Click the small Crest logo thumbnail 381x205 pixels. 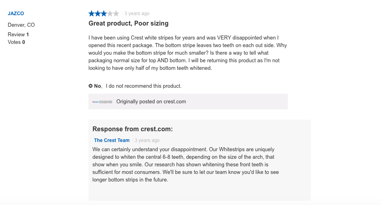click(x=102, y=102)
